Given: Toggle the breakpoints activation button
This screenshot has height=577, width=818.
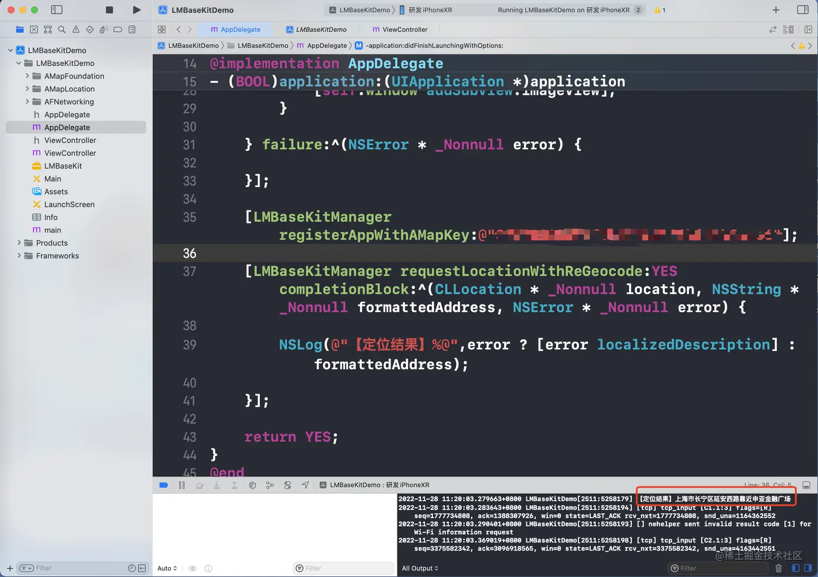Looking at the screenshot, I should tap(163, 485).
